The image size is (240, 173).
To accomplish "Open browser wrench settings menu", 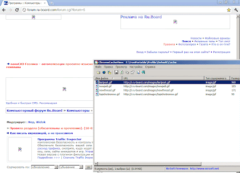I will pyautogui.click(x=236, y=10).
